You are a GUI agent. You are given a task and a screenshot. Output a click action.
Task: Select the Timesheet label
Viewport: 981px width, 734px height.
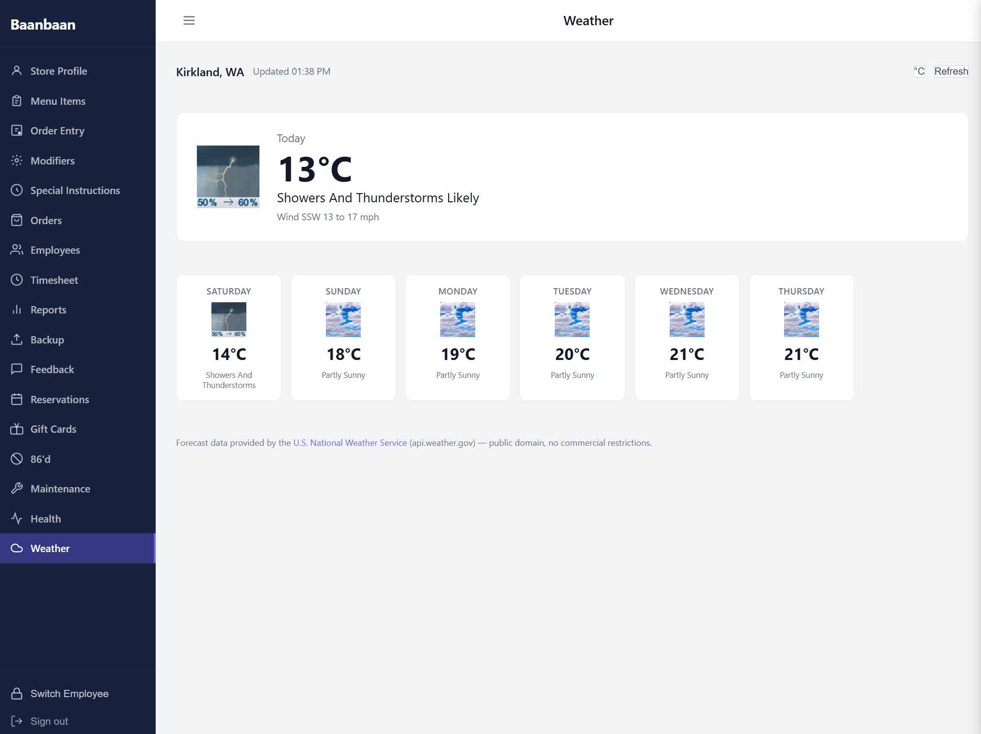click(x=54, y=280)
